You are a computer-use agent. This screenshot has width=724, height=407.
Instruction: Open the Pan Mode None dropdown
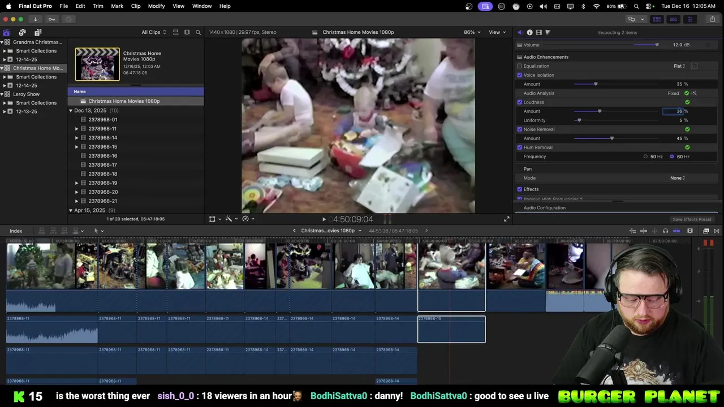click(x=678, y=178)
